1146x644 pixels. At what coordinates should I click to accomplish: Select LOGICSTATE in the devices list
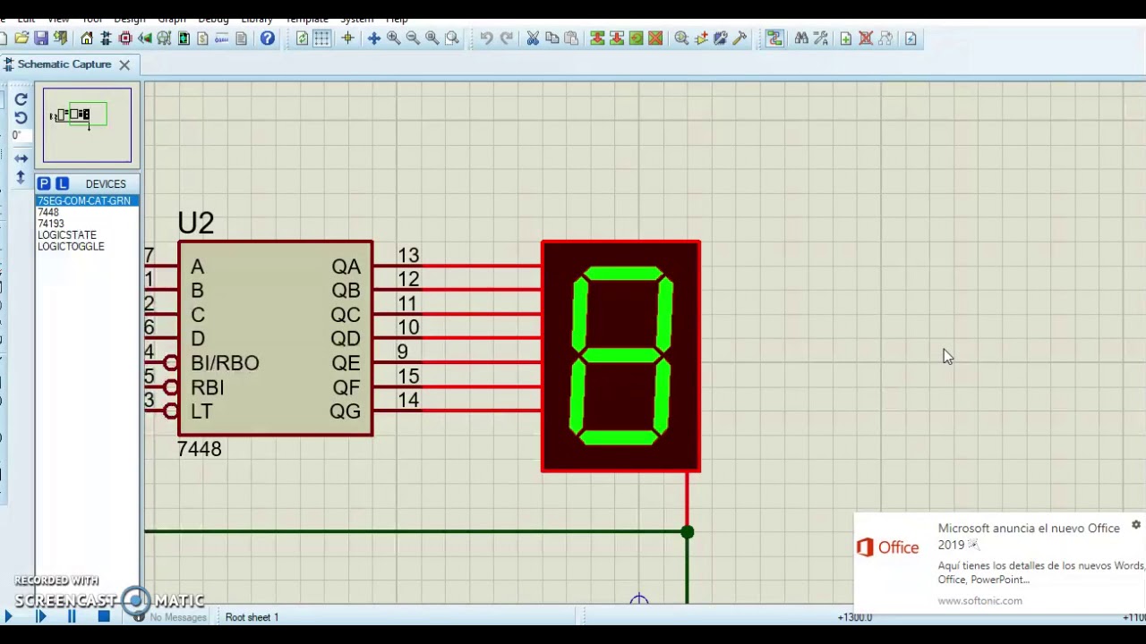click(67, 235)
